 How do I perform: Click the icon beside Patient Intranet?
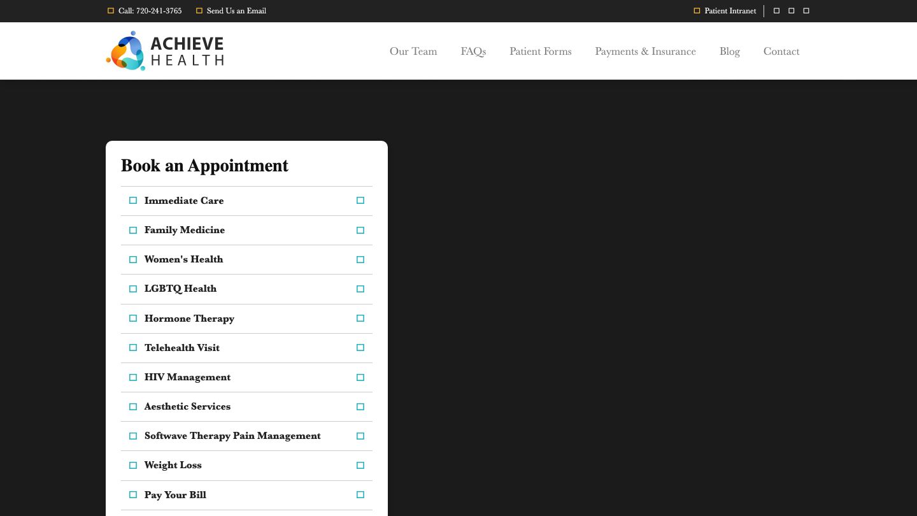697,11
